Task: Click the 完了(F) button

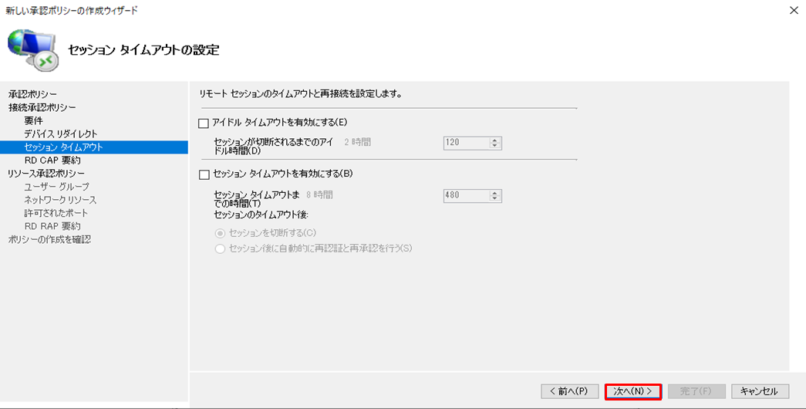Action: 696,391
